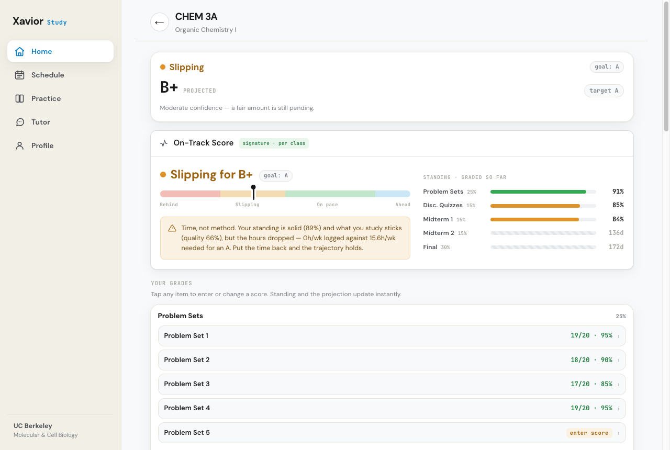The width and height of the screenshot is (670, 450).
Task: Click the Schedule calendar icon
Action: pyautogui.click(x=20, y=75)
